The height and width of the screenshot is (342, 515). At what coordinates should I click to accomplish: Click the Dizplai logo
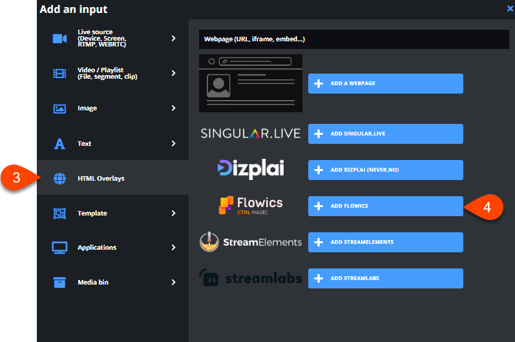(251, 169)
